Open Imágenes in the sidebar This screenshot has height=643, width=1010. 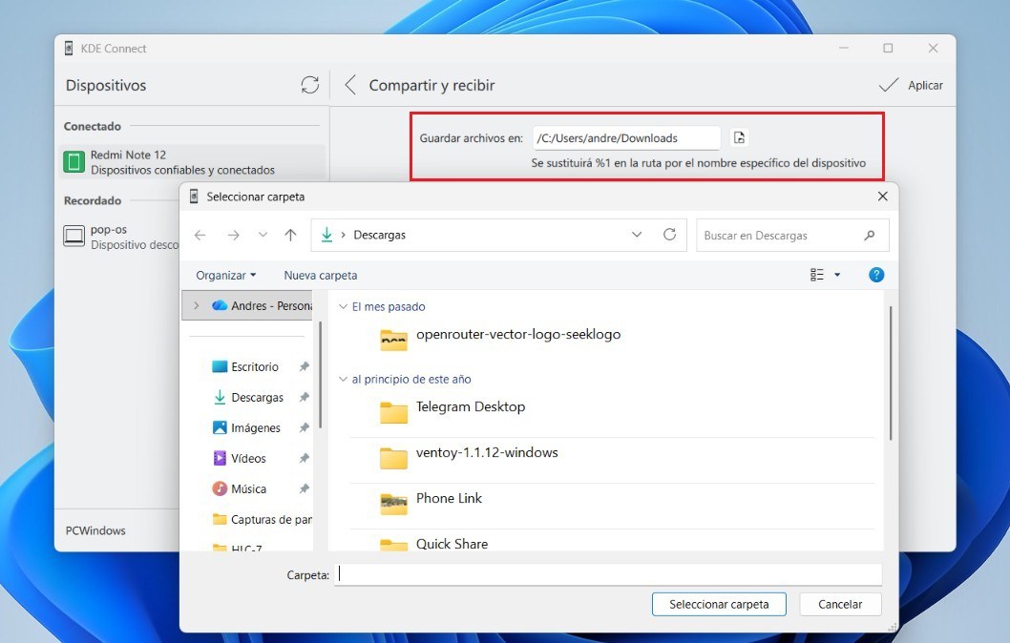255,428
